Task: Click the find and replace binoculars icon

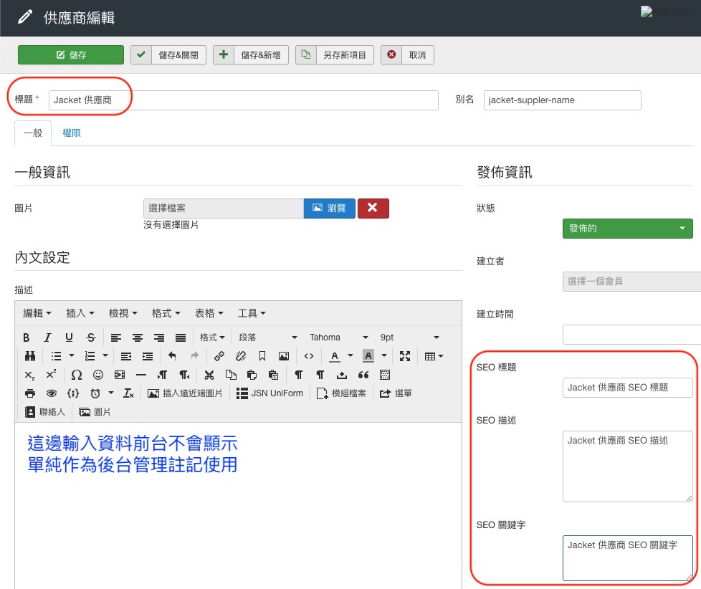Action: coord(29,356)
